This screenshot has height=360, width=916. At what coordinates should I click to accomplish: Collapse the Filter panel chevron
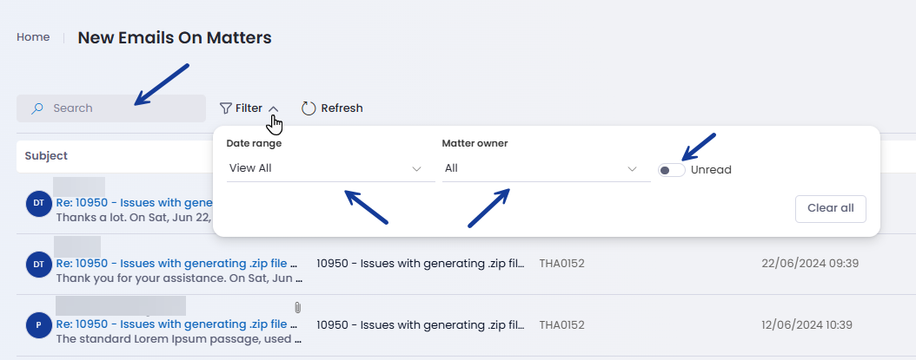click(x=274, y=108)
